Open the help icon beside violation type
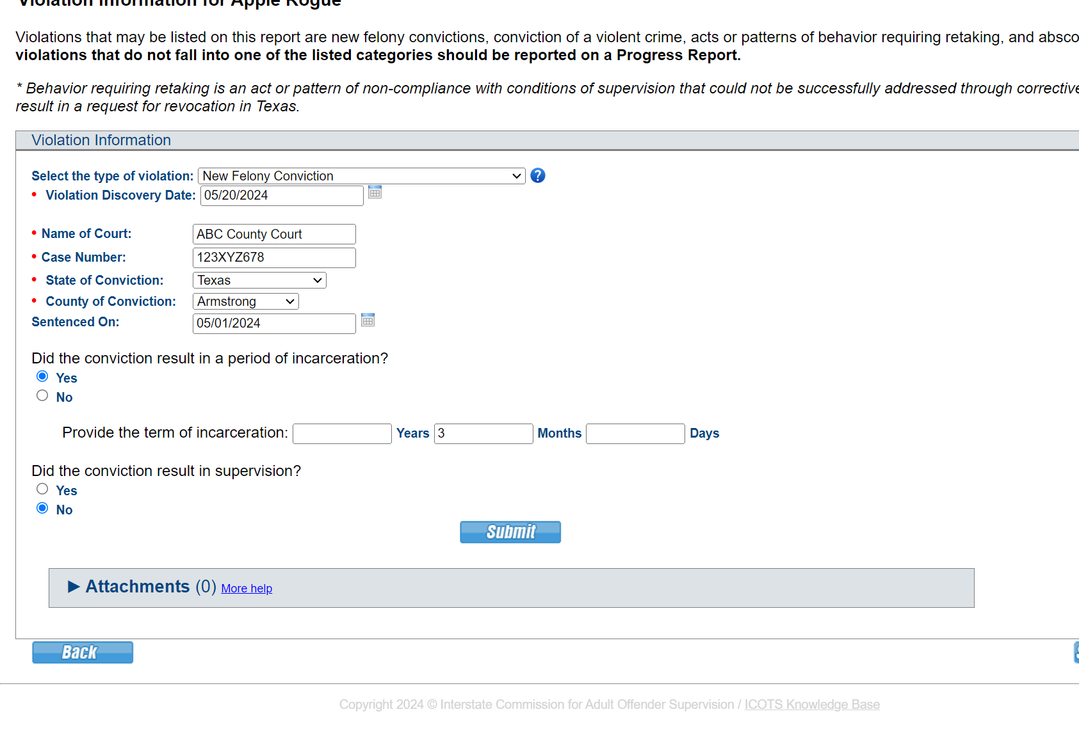Image resolution: width=1079 pixels, height=730 pixels. (538, 175)
